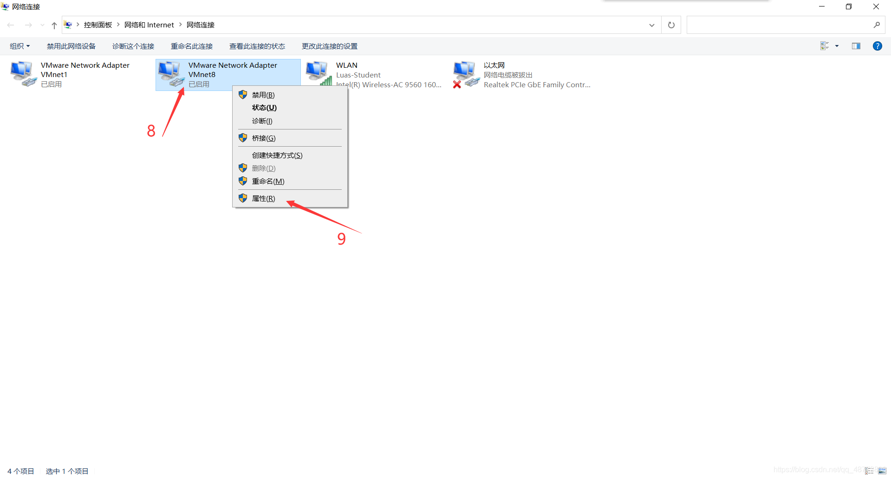Viewport: 891px width, 478px height.
Task: Choose 状态(U) from the context menu
Action: tap(290, 108)
